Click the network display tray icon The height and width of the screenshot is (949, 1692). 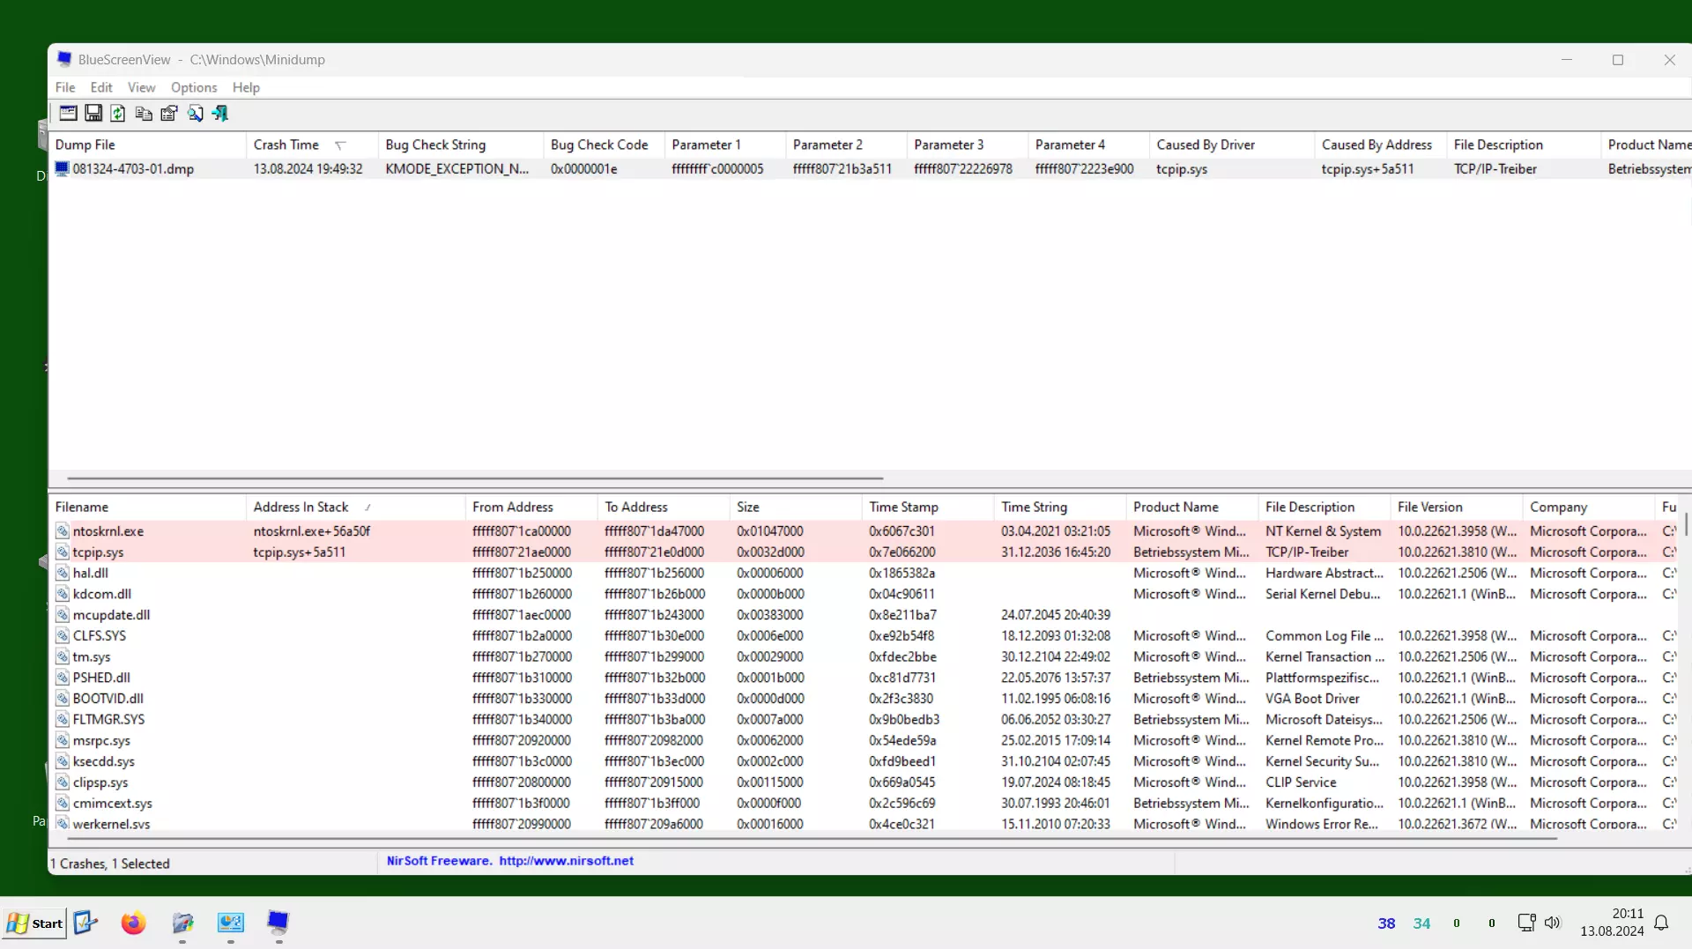[x=1527, y=923]
